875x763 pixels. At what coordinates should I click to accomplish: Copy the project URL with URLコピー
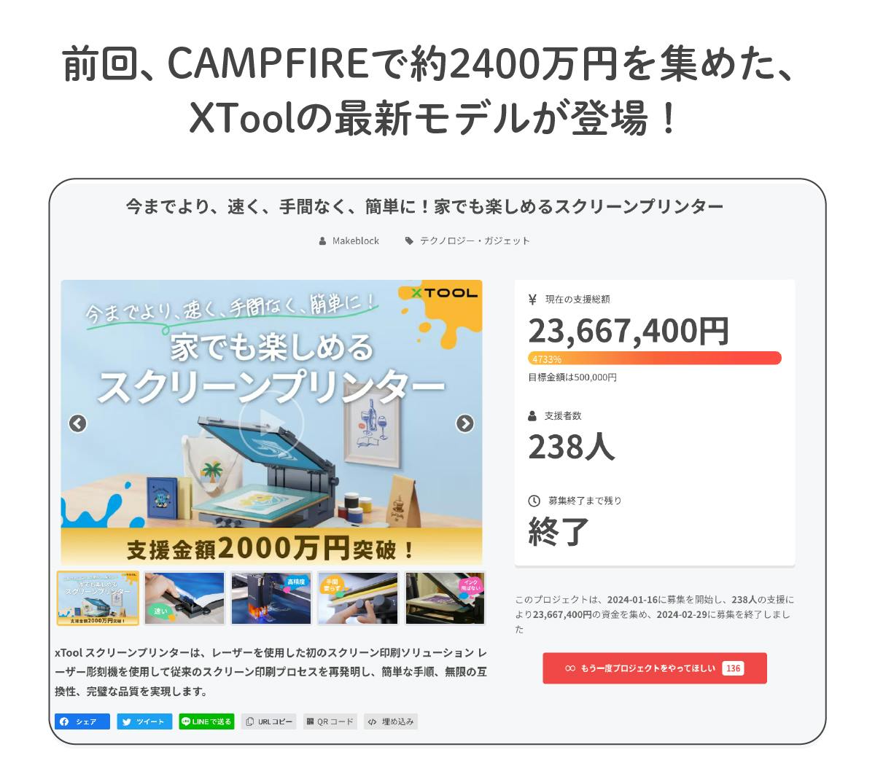pos(269,721)
